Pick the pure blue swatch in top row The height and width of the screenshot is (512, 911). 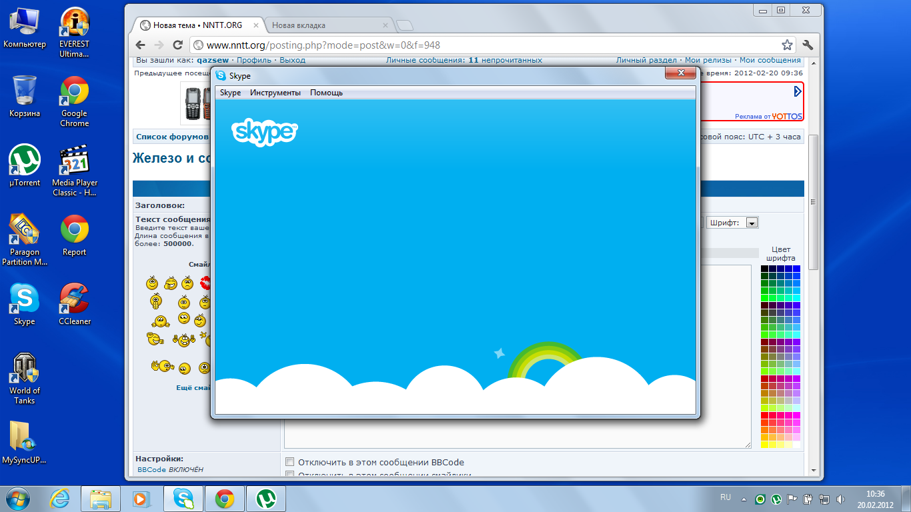[x=796, y=269]
